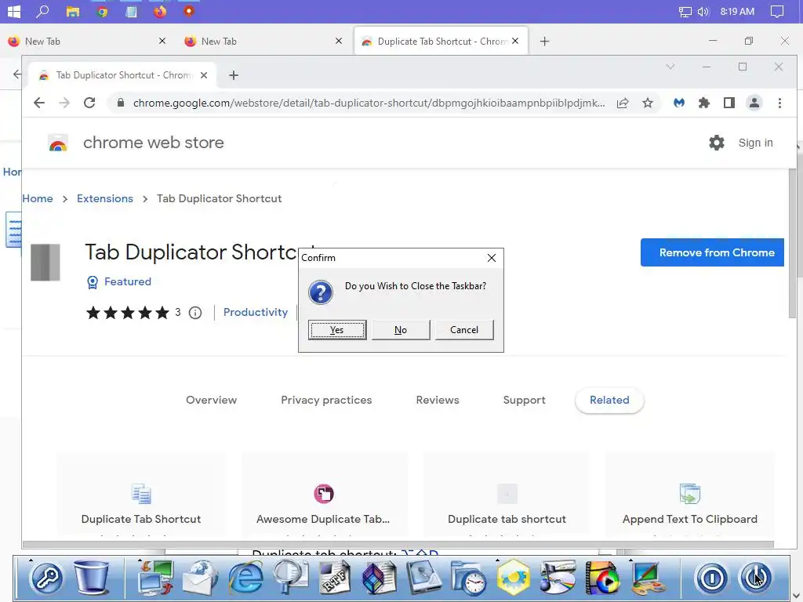Open the recycle bin in the dock
The width and height of the screenshot is (803, 602).
(x=91, y=577)
